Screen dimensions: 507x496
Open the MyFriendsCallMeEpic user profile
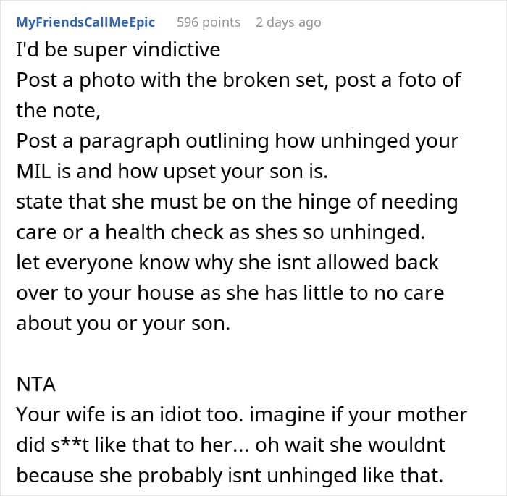(85, 22)
